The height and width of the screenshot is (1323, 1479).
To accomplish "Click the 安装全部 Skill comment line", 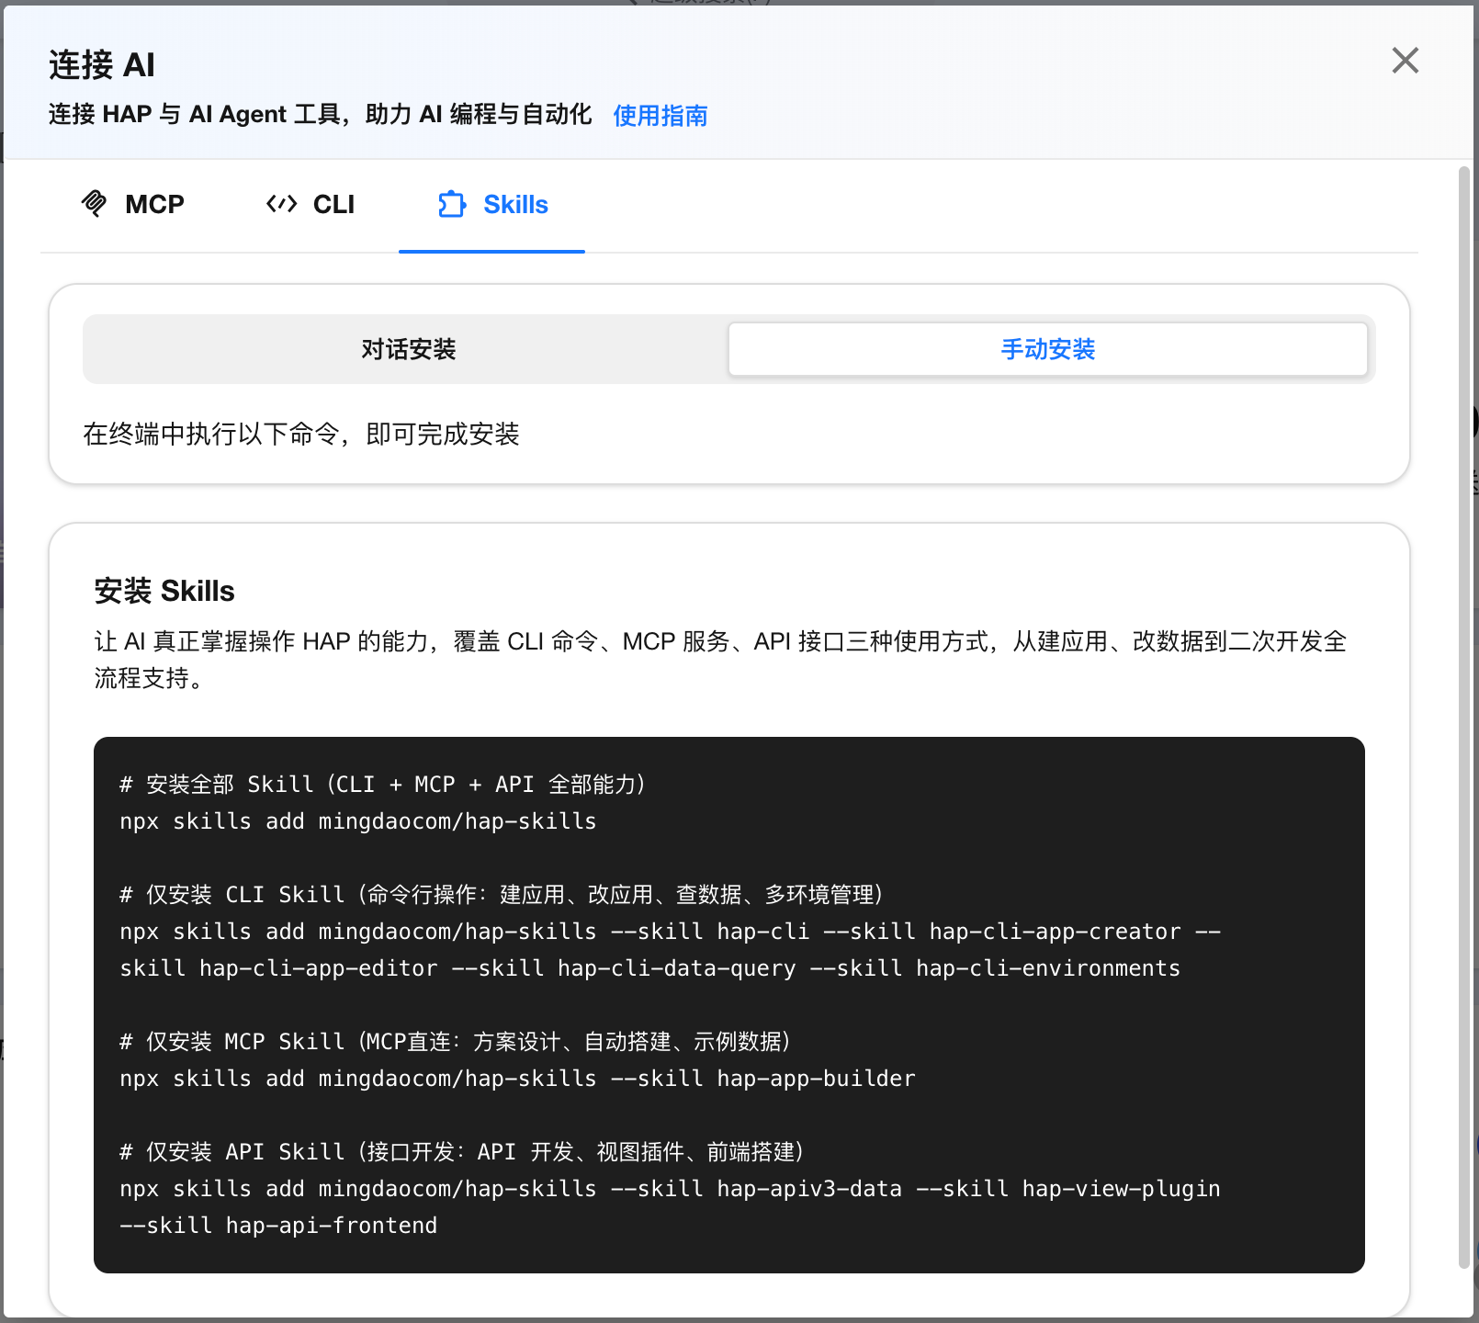I will 383,785.
